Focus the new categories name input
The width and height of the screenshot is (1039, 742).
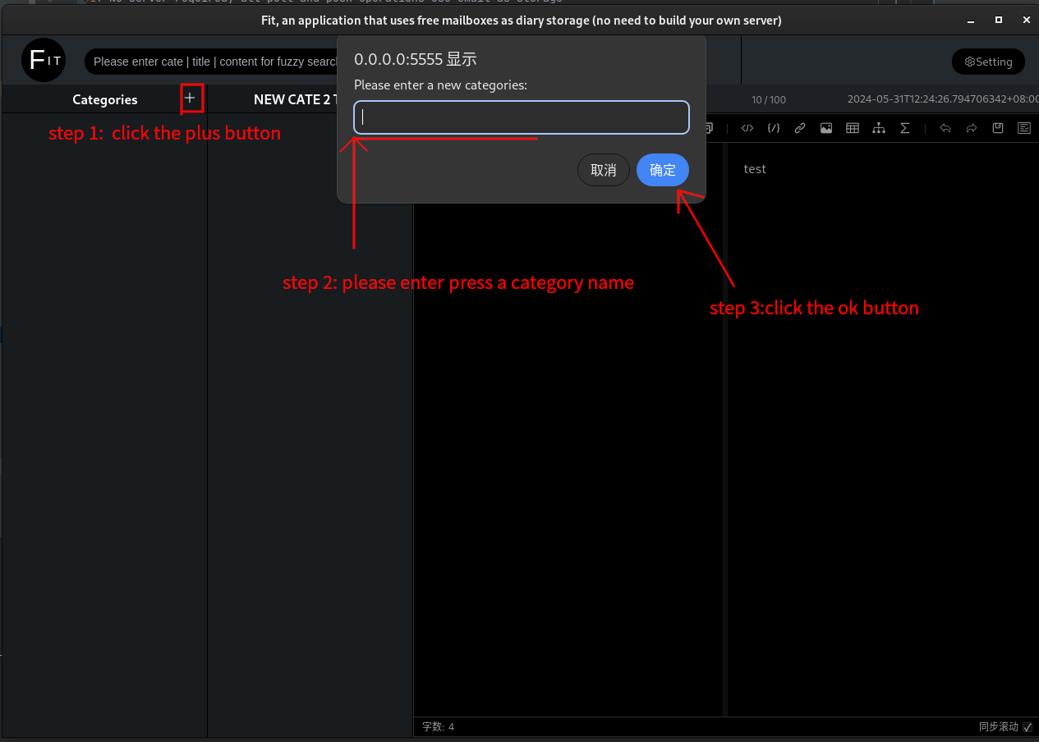coord(522,117)
